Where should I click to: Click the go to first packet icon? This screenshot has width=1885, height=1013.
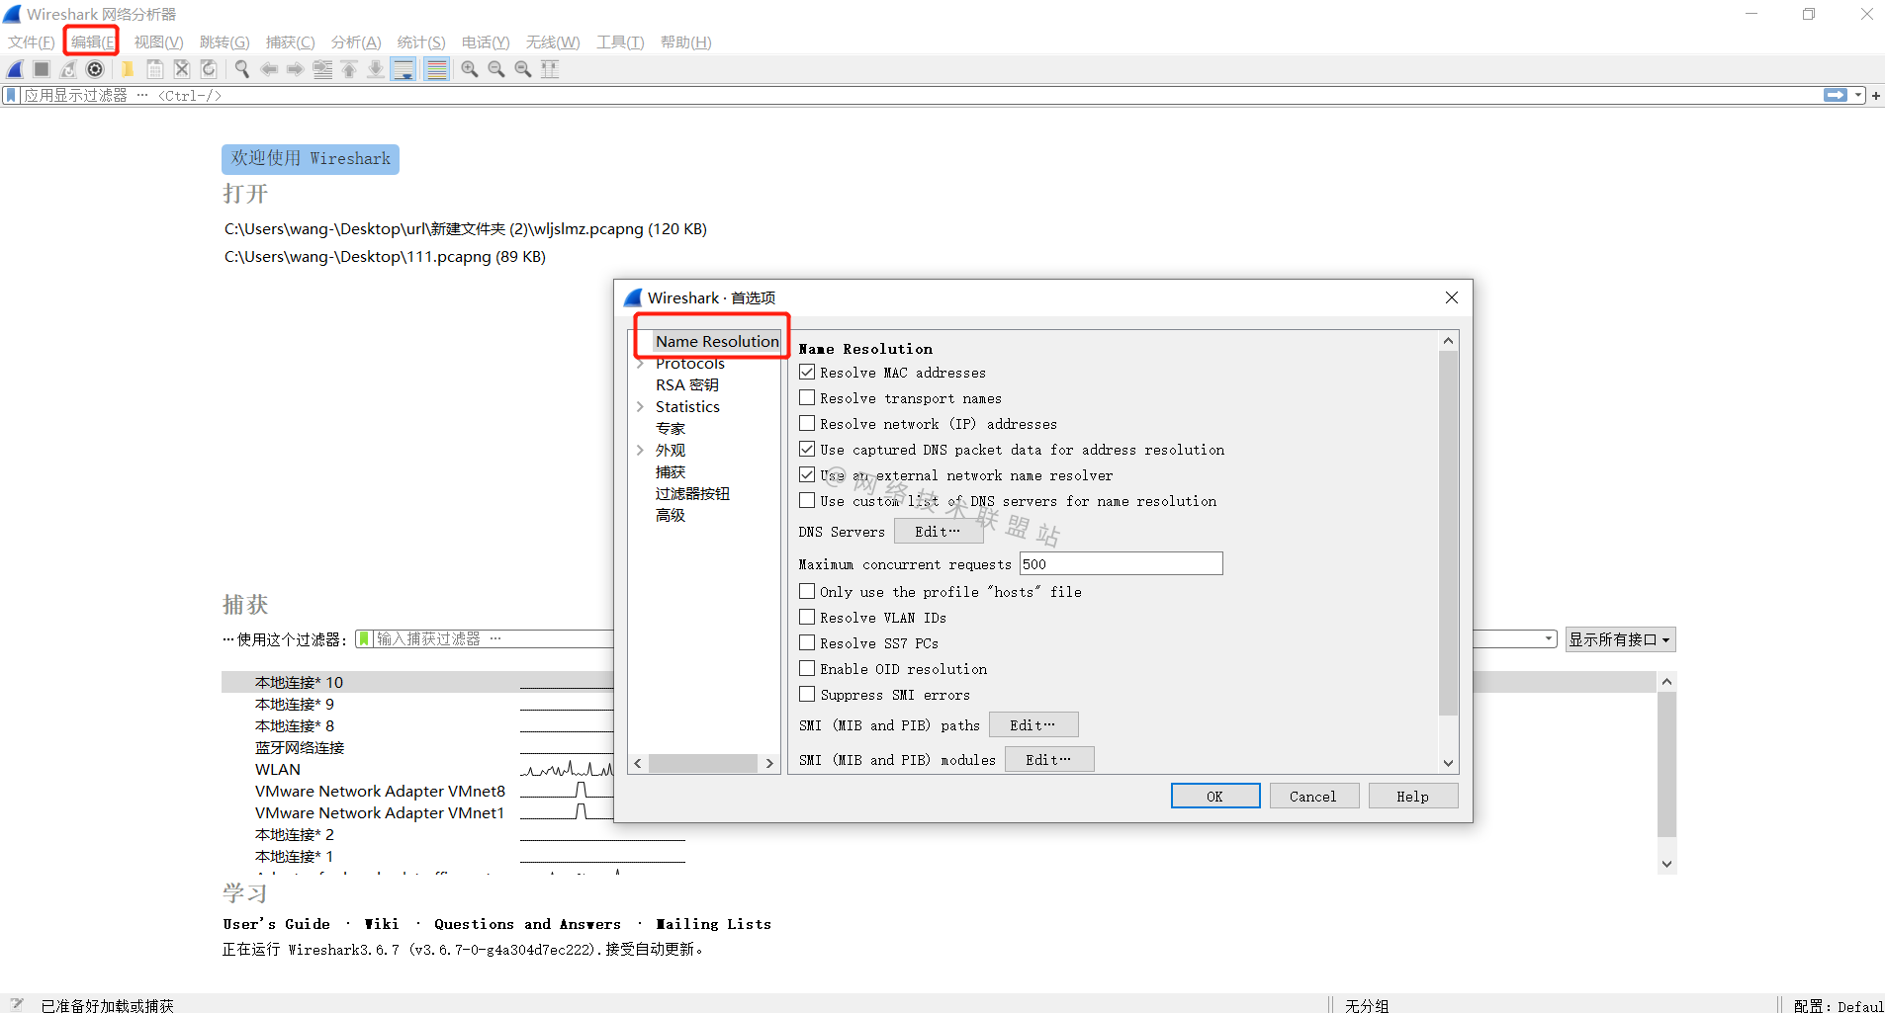349,69
